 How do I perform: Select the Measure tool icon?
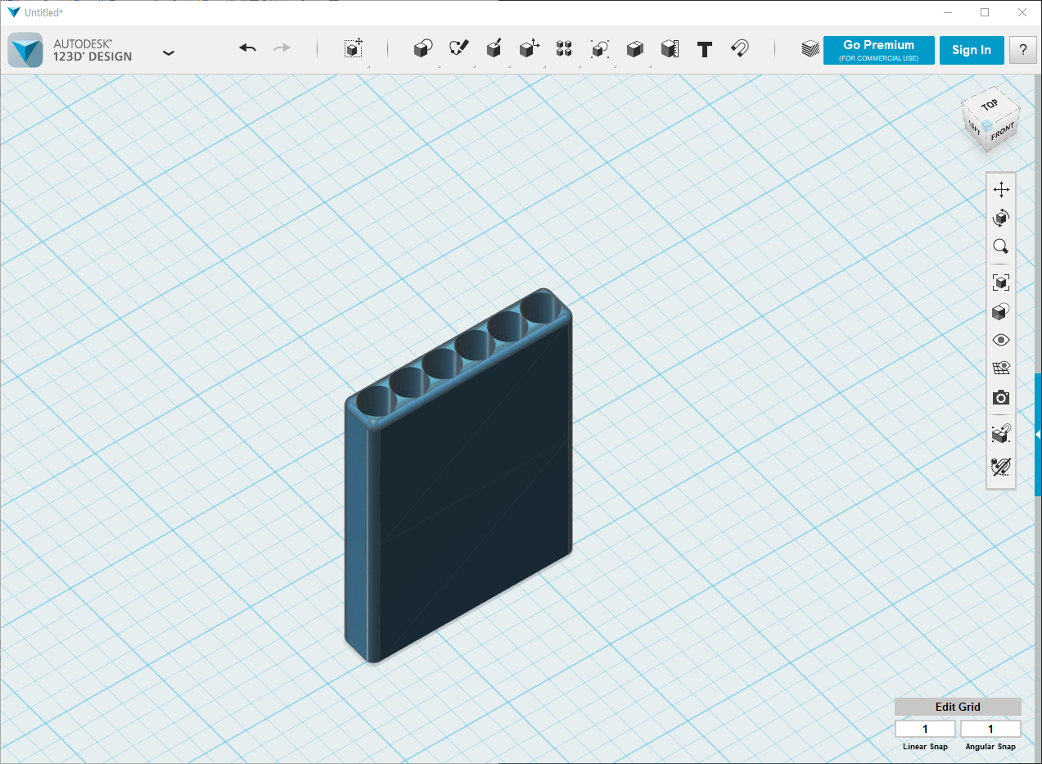point(670,49)
